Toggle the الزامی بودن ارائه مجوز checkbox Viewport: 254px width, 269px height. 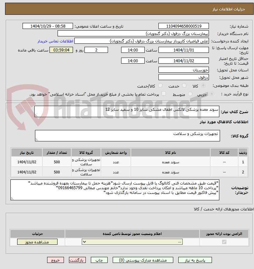point(224,242)
